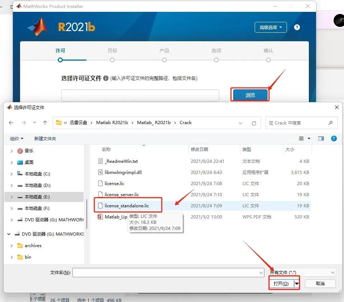
Task: Click the blue help icon in file dialog
Action: pyautogui.click(x=334, y=138)
